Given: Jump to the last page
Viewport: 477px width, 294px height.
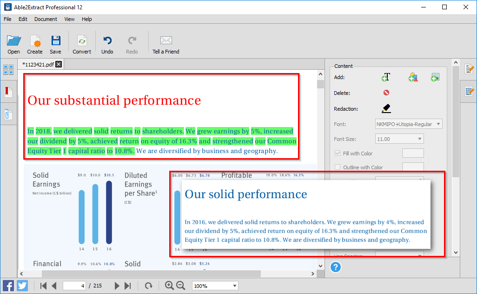Looking at the screenshot, I should point(128,286).
